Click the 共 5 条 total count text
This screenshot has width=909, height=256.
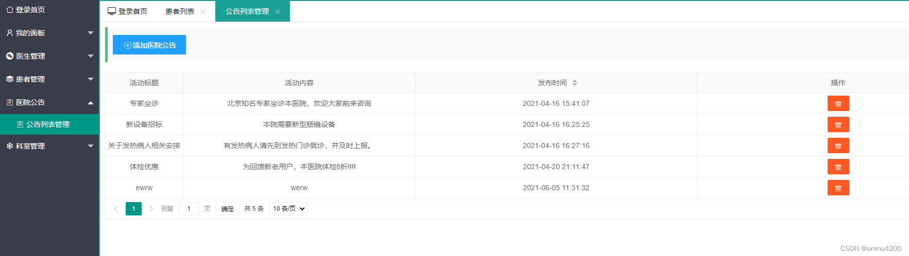254,209
